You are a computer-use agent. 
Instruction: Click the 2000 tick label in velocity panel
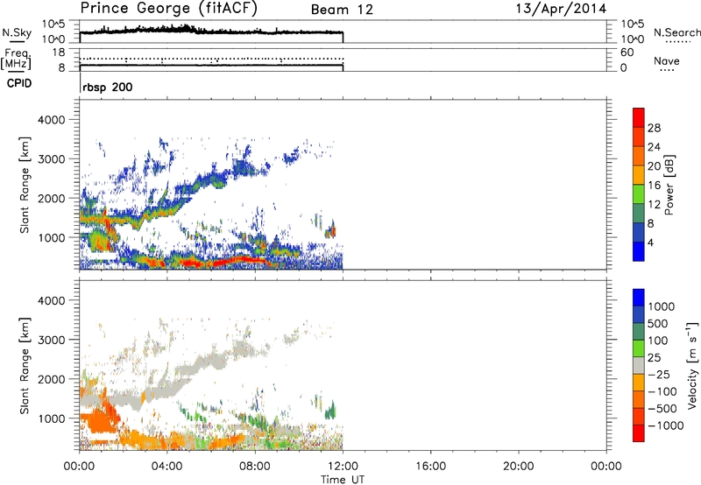coord(51,379)
